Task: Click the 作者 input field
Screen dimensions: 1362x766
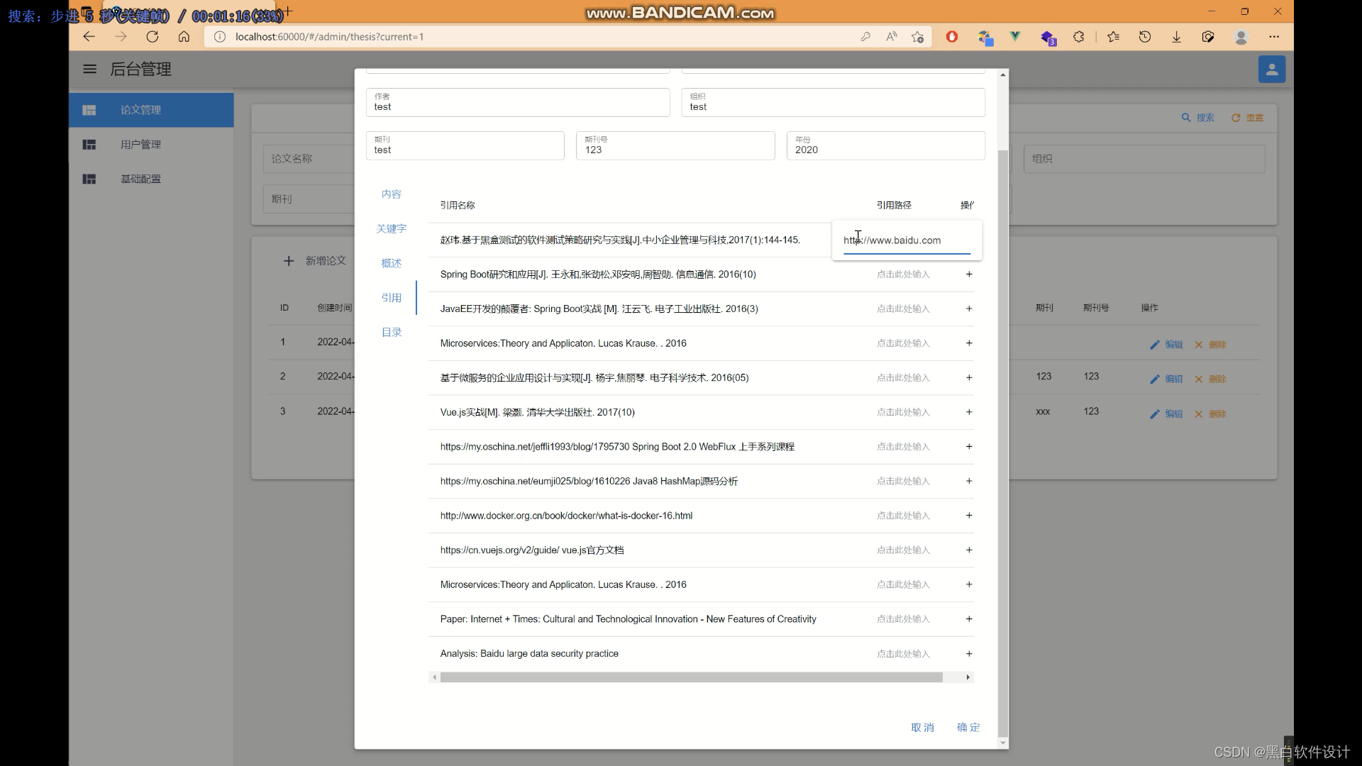Action: [518, 102]
